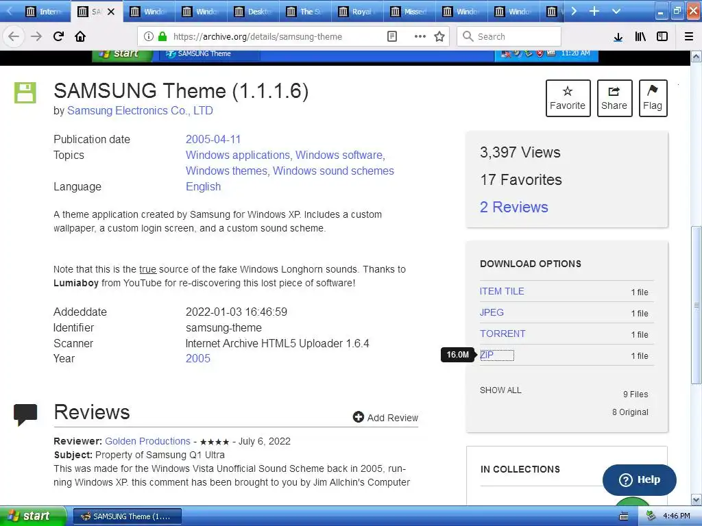Viewport: 702px width, 526px height.
Task: Open the 2005-04-11 publication date link
Action: point(213,139)
